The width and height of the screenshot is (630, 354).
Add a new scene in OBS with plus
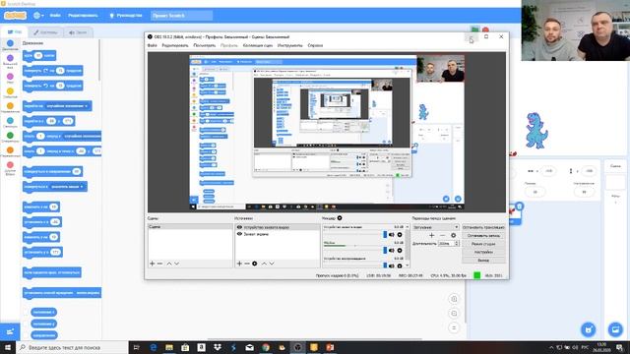click(x=153, y=264)
